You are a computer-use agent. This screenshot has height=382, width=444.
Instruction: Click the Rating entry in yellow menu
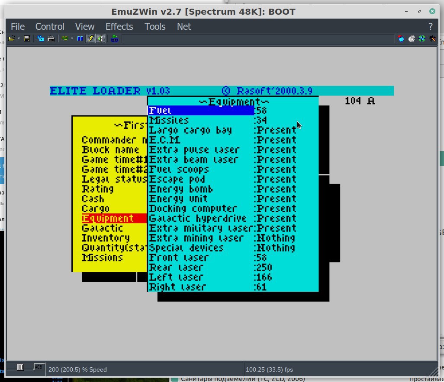pyautogui.click(x=98, y=189)
